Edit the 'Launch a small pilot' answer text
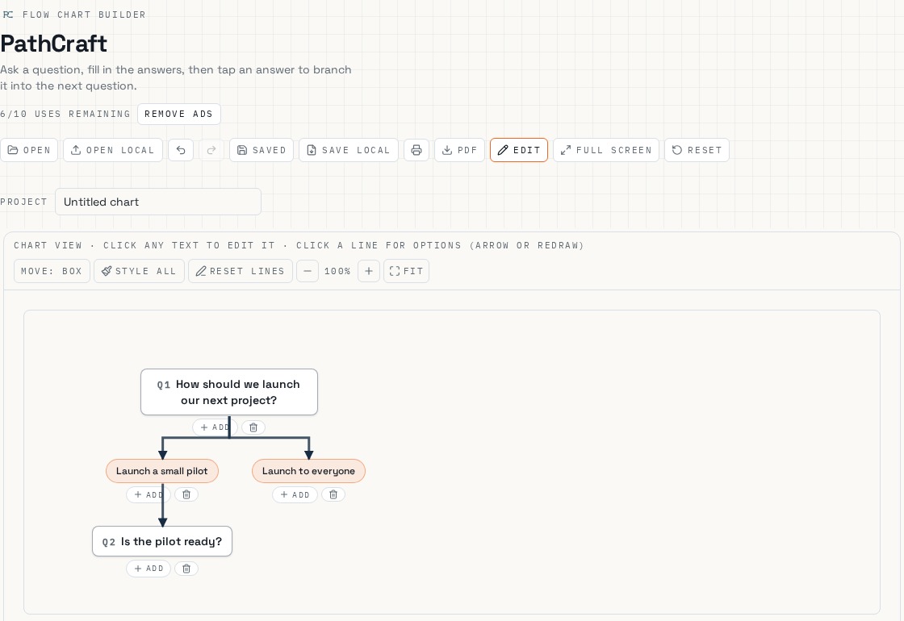Screen dimensions: 904x621 (x=162, y=471)
